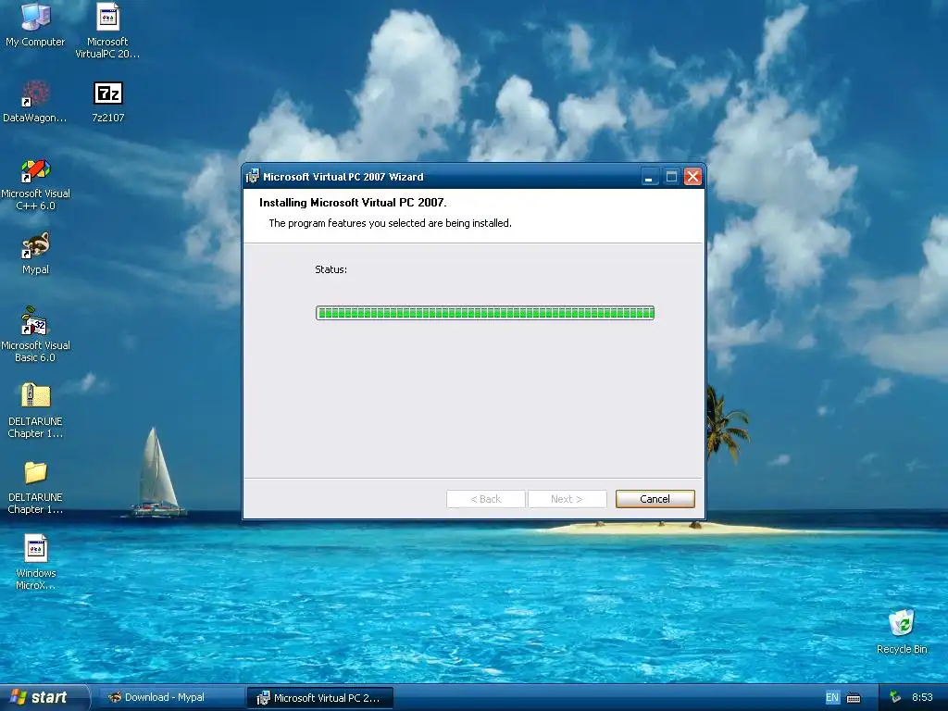948x711 pixels.
Task: Click the 8:53 clock in the taskbar
Action: point(922,697)
